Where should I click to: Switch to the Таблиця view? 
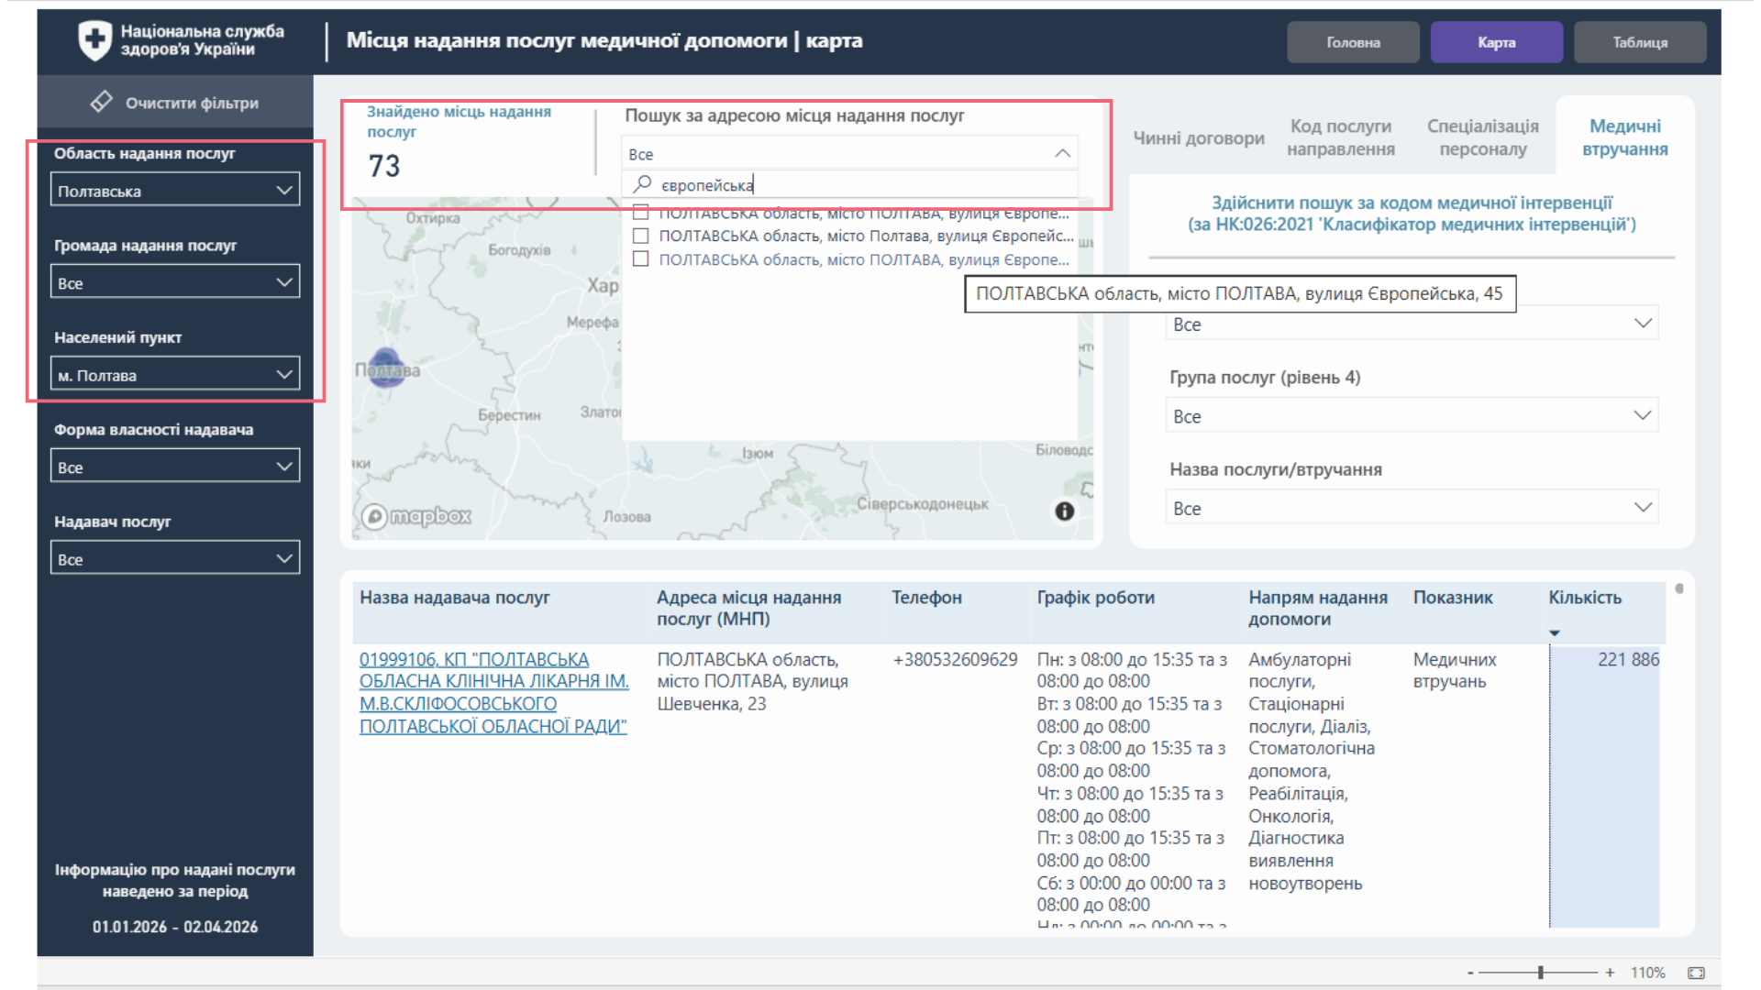1640,42
